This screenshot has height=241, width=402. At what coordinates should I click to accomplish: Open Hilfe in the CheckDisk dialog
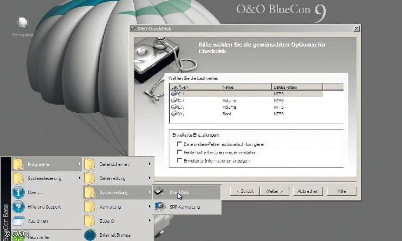tap(342, 191)
